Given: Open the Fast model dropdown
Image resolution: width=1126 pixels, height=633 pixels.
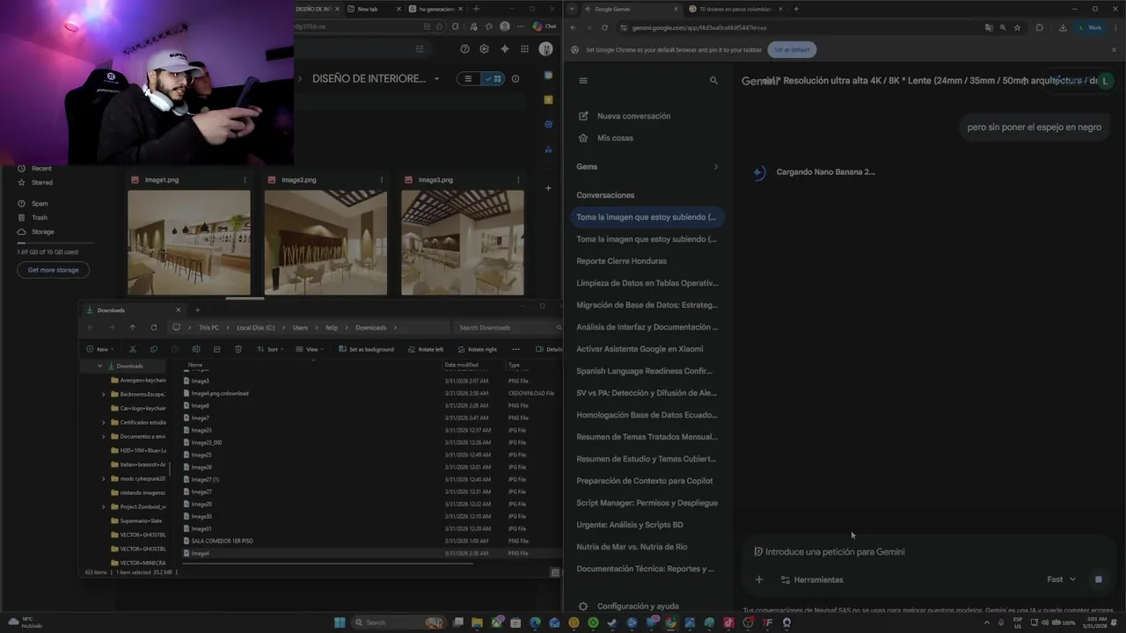Looking at the screenshot, I should pyautogui.click(x=1061, y=579).
